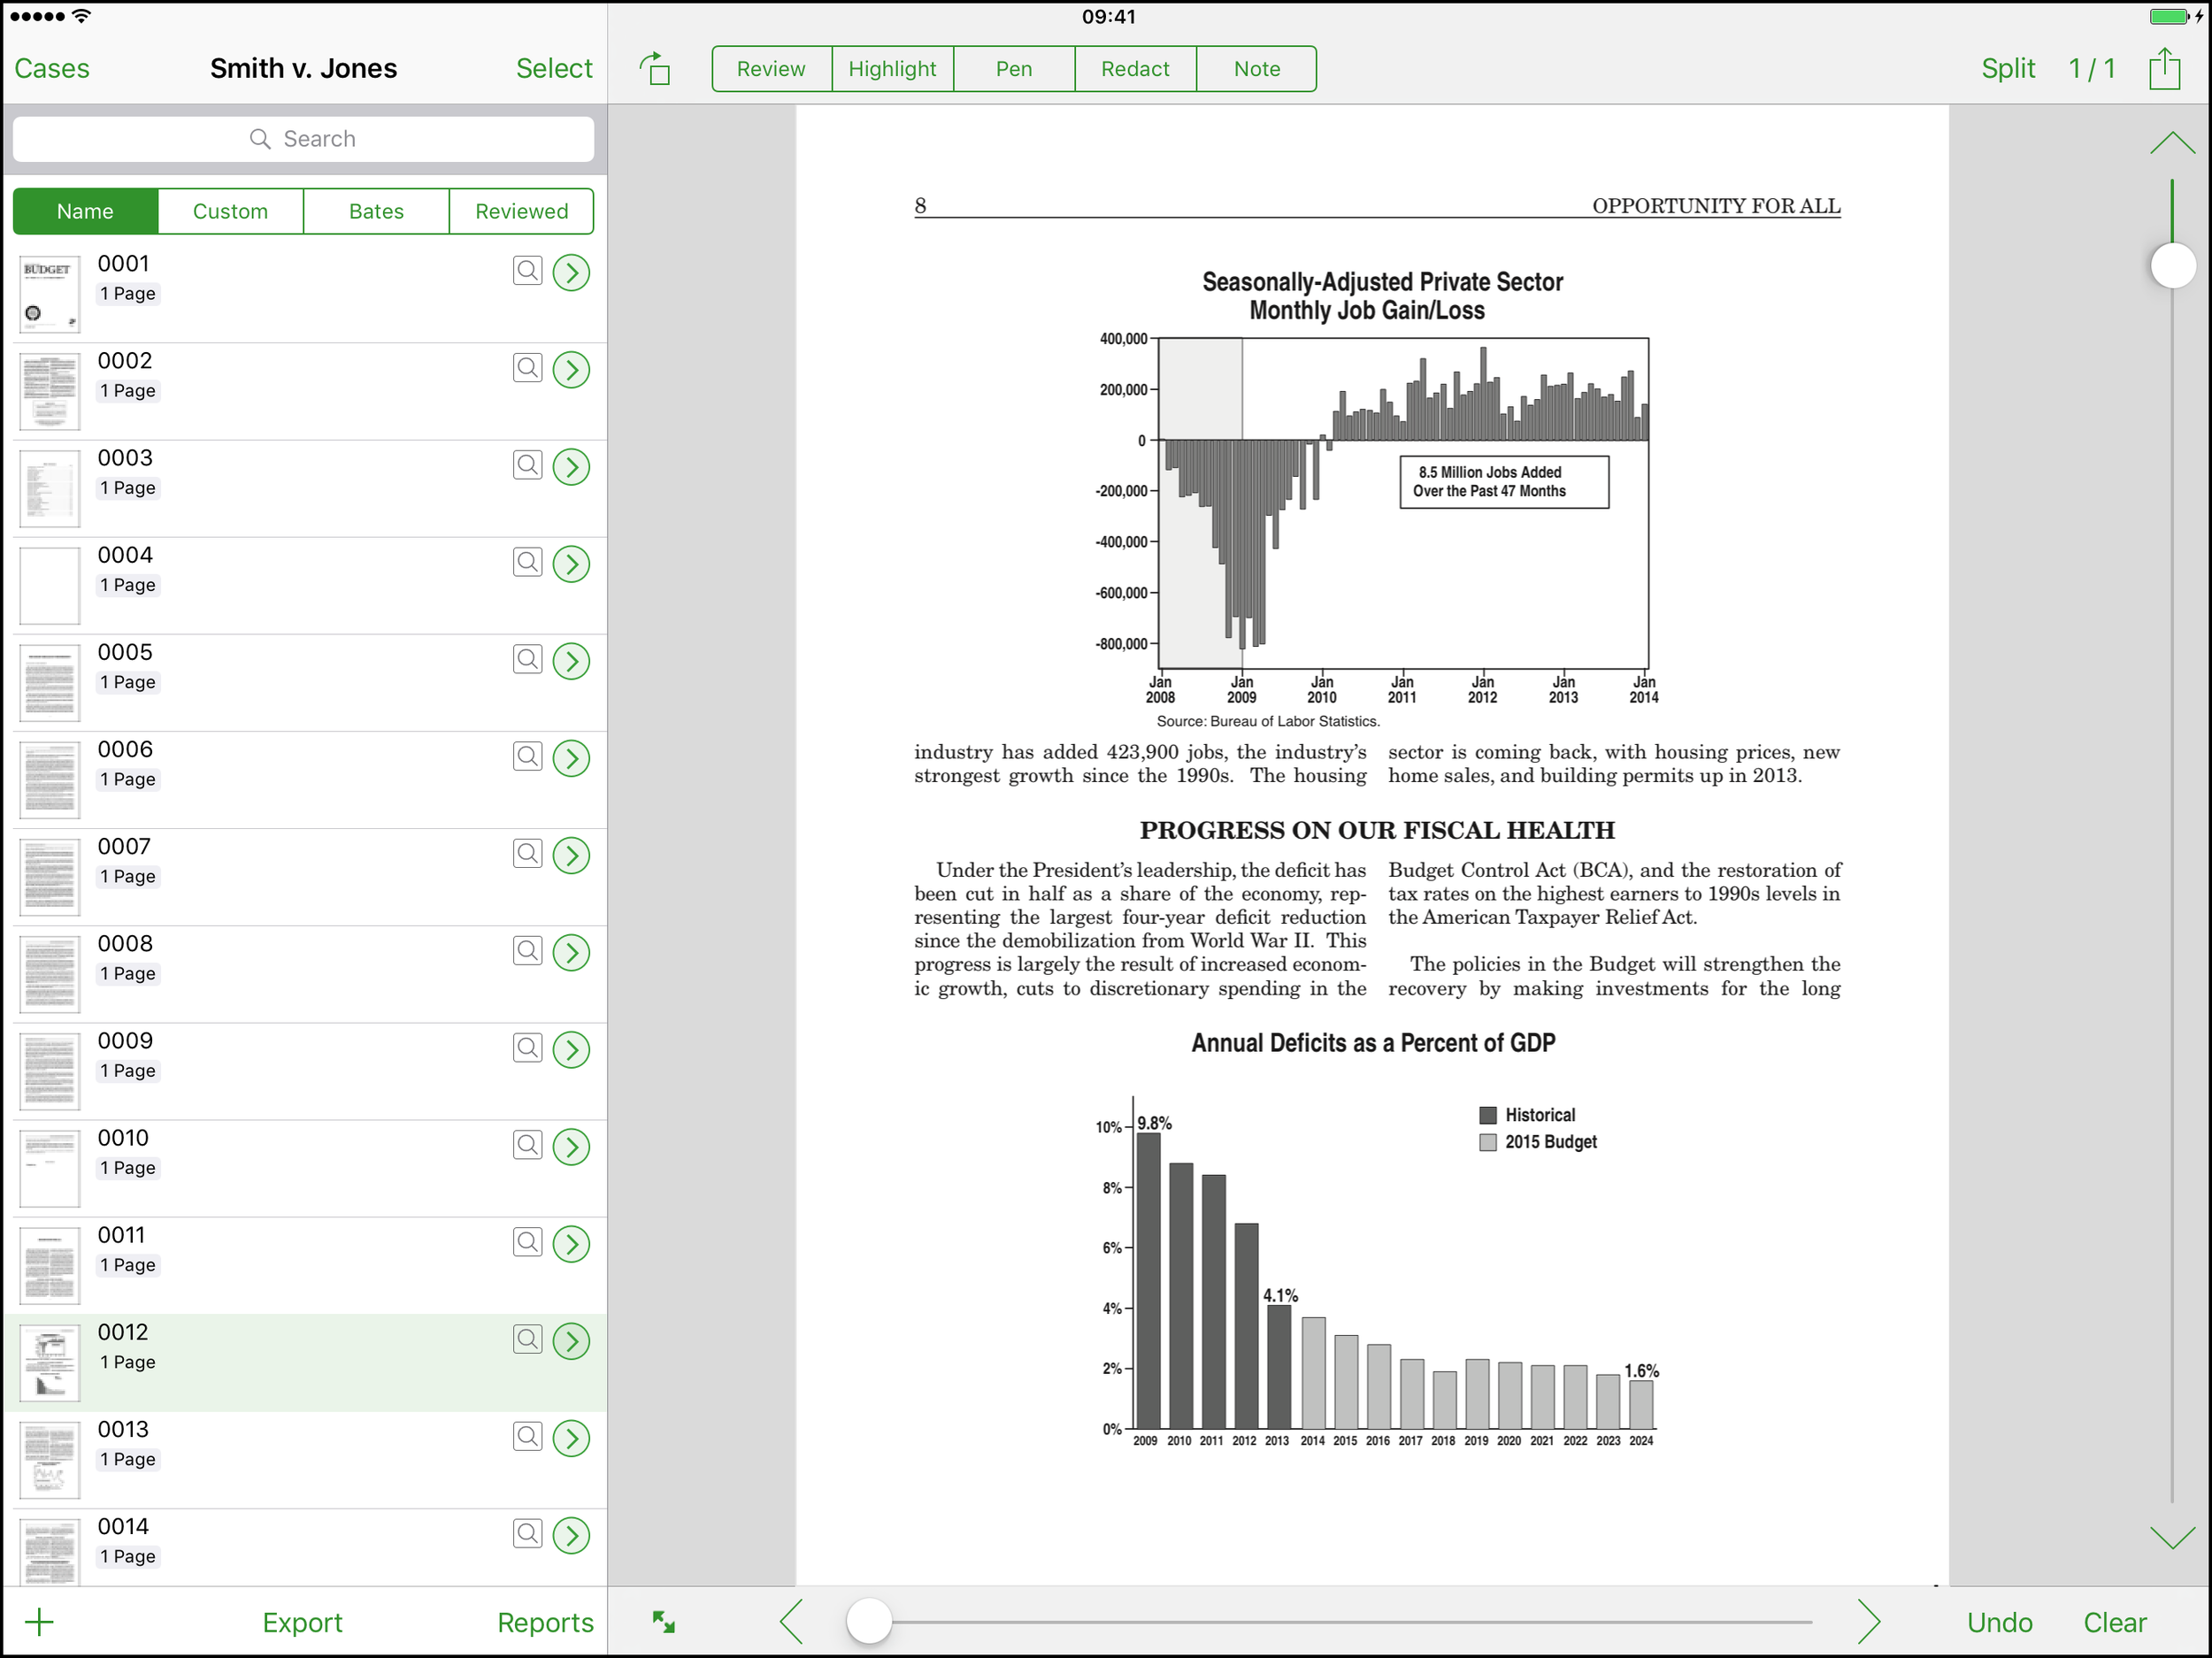Viewport: 2212px width, 1658px height.
Task: Go to next page with right arrow
Action: [x=1868, y=1622]
